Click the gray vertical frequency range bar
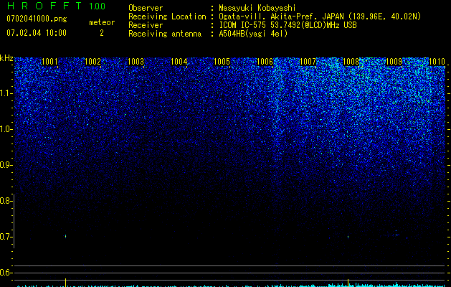This screenshot has width=451, height=287. [14, 221]
